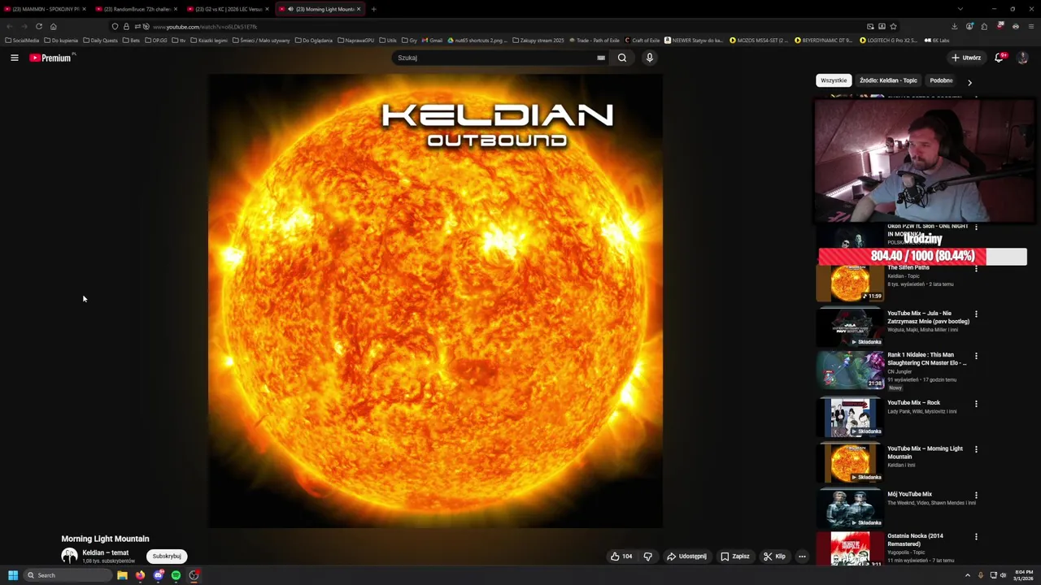Image resolution: width=1041 pixels, height=585 pixels.
Task: Open the Gmail bookmark
Action: click(432, 40)
